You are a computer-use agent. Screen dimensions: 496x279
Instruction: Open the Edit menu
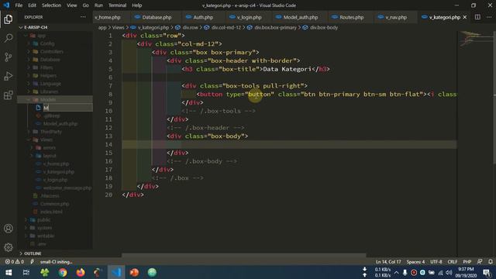[32, 5]
